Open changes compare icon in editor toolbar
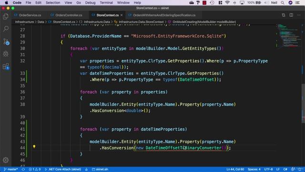This screenshot has width=305, height=172. click(284, 15)
